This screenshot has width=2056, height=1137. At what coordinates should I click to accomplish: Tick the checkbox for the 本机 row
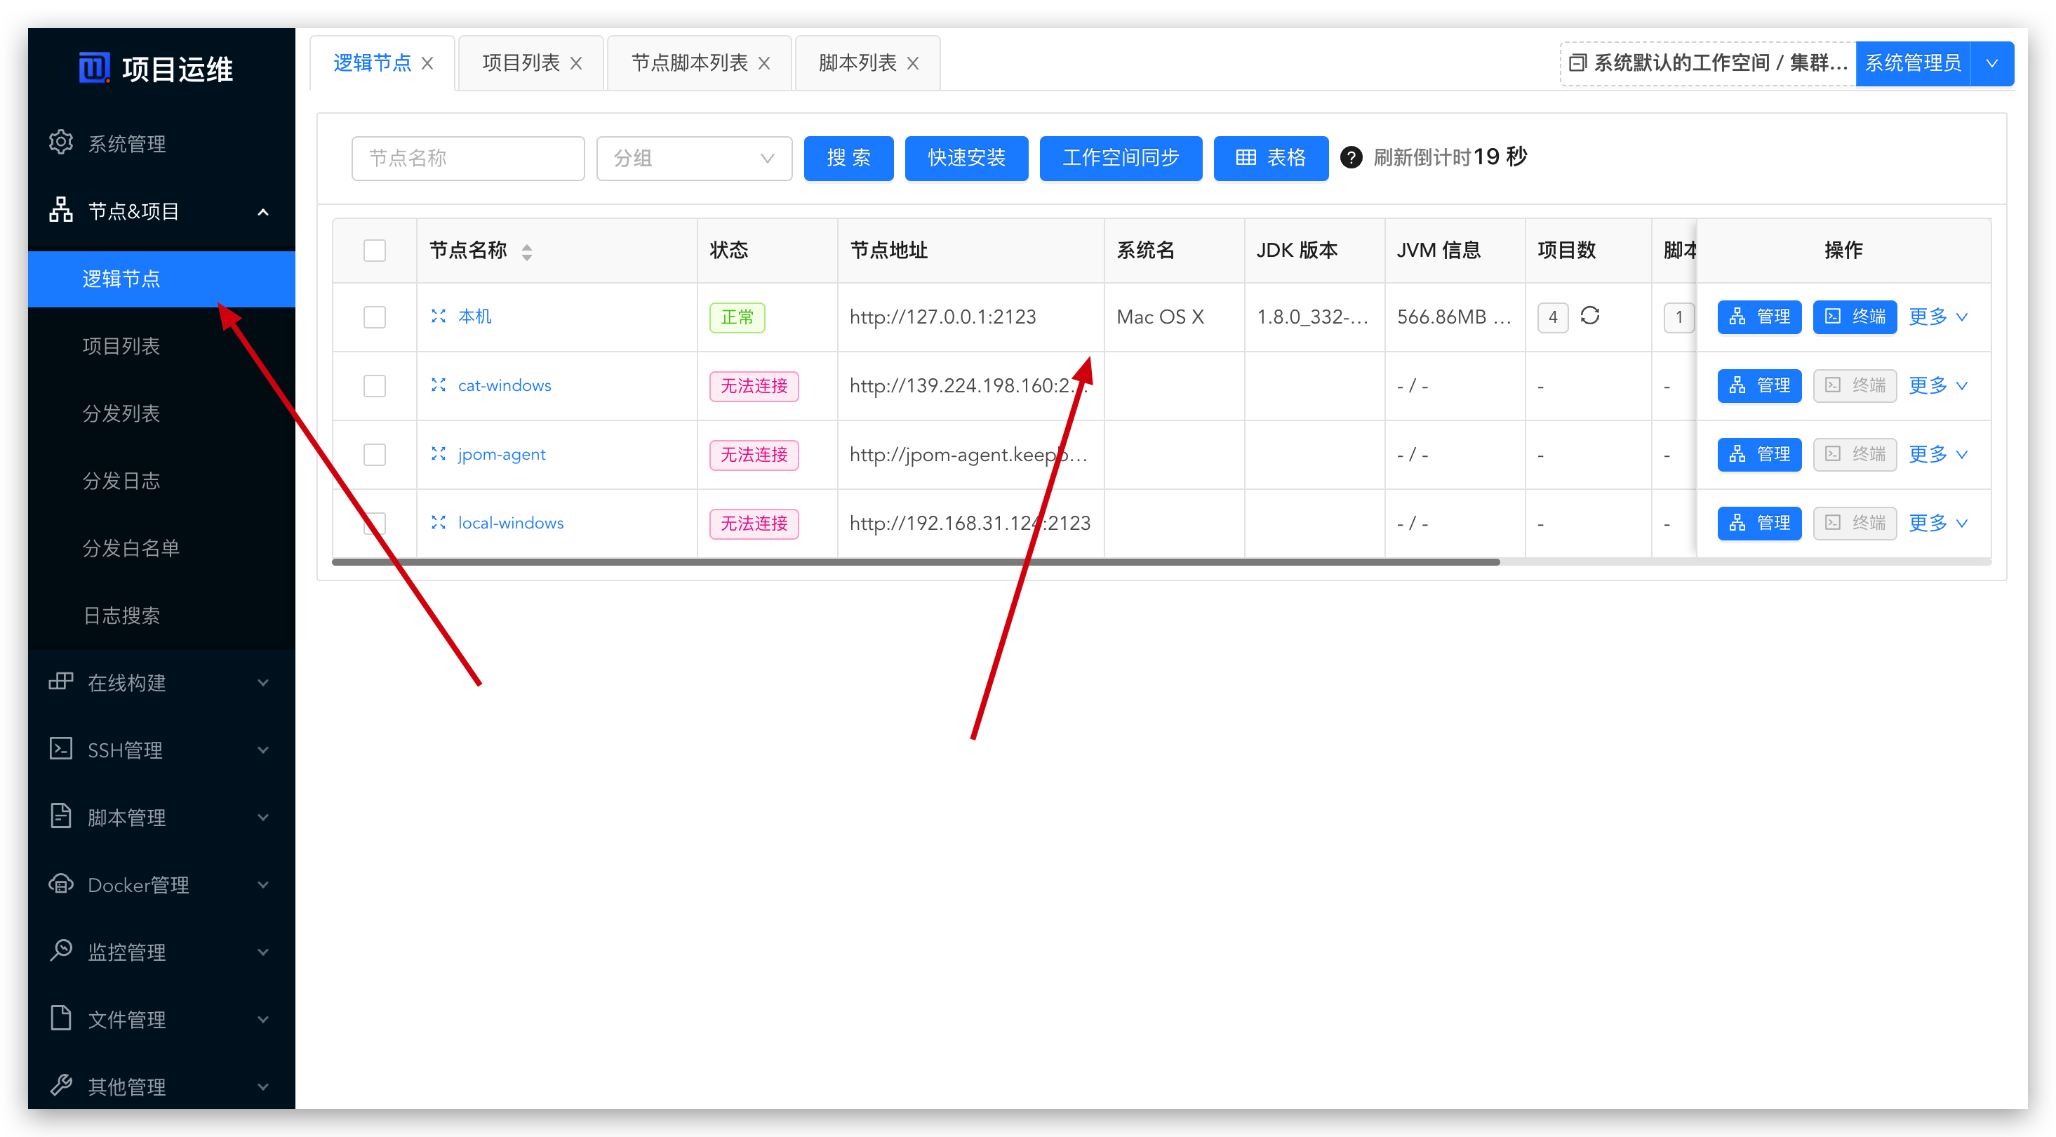pos(374,317)
